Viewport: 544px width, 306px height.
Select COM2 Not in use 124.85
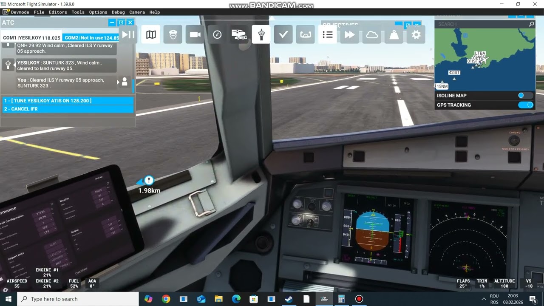click(x=91, y=38)
